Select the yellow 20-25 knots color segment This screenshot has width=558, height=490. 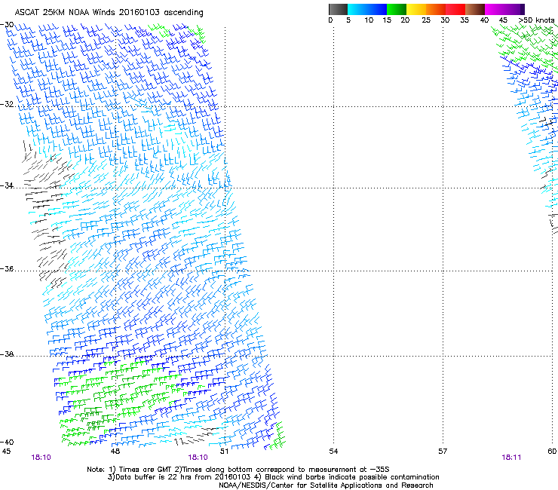click(x=416, y=9)
